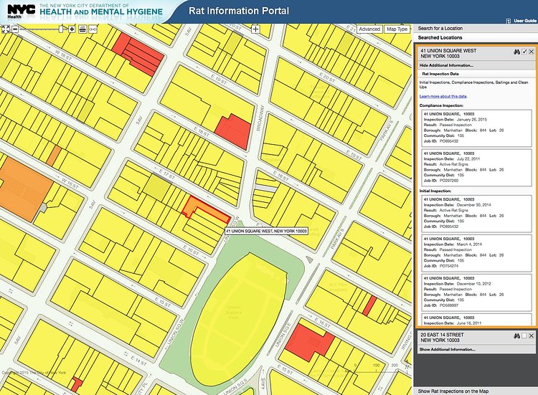Click binoculars icon for 20 East 14 Street
This screenshot has height=395, width=538.
click(516, 335)
